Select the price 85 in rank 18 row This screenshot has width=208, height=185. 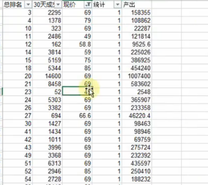click(77, 68)
